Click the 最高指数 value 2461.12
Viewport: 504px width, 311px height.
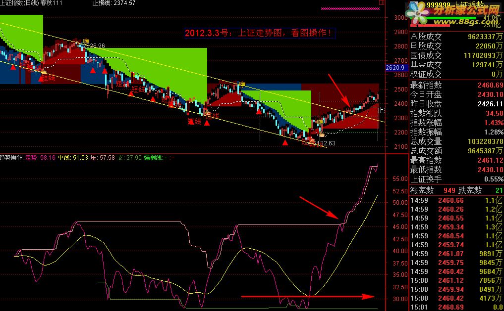point(490,160)
